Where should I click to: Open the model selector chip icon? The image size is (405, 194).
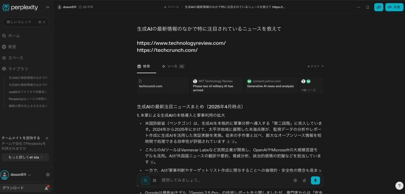[295, 180]
